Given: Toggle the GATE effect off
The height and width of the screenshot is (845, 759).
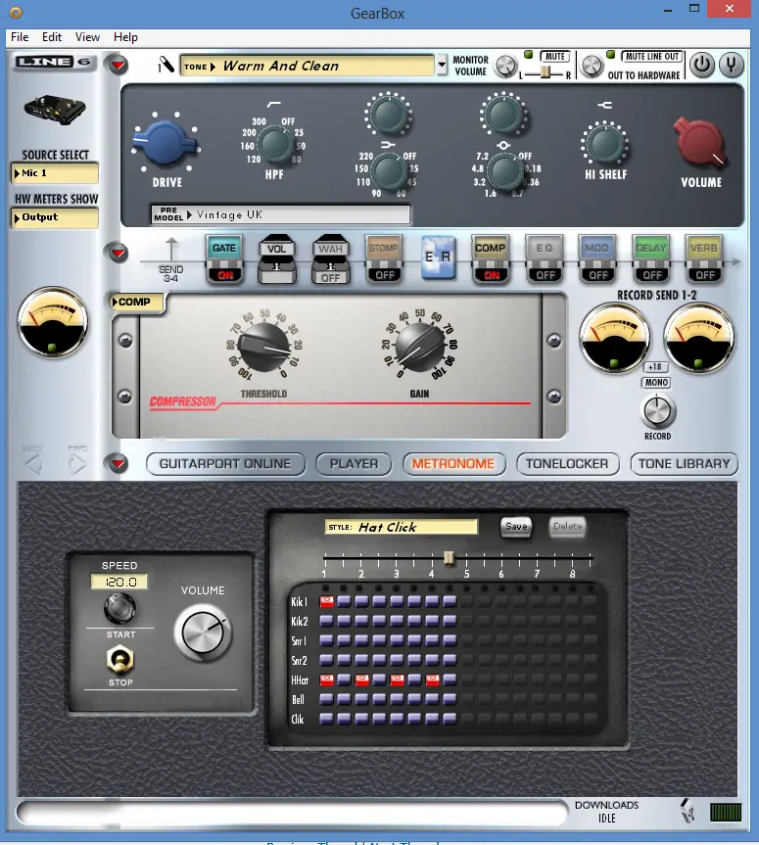Looking at the screenshot, I should coord(224,261).
